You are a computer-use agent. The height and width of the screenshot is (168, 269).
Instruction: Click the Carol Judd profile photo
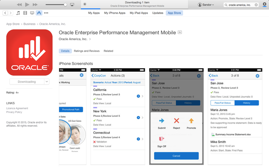click(76, 135)
